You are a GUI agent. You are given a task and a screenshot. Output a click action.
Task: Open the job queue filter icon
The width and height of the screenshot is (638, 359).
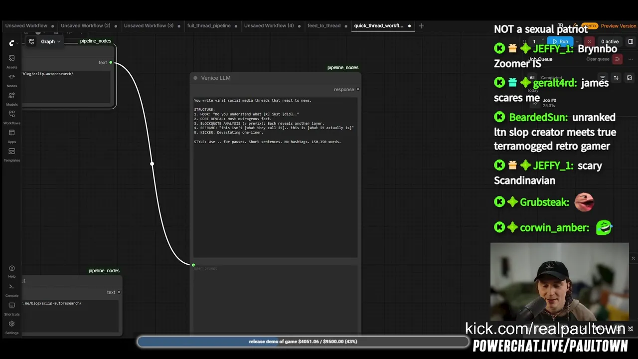coord(603,78)
